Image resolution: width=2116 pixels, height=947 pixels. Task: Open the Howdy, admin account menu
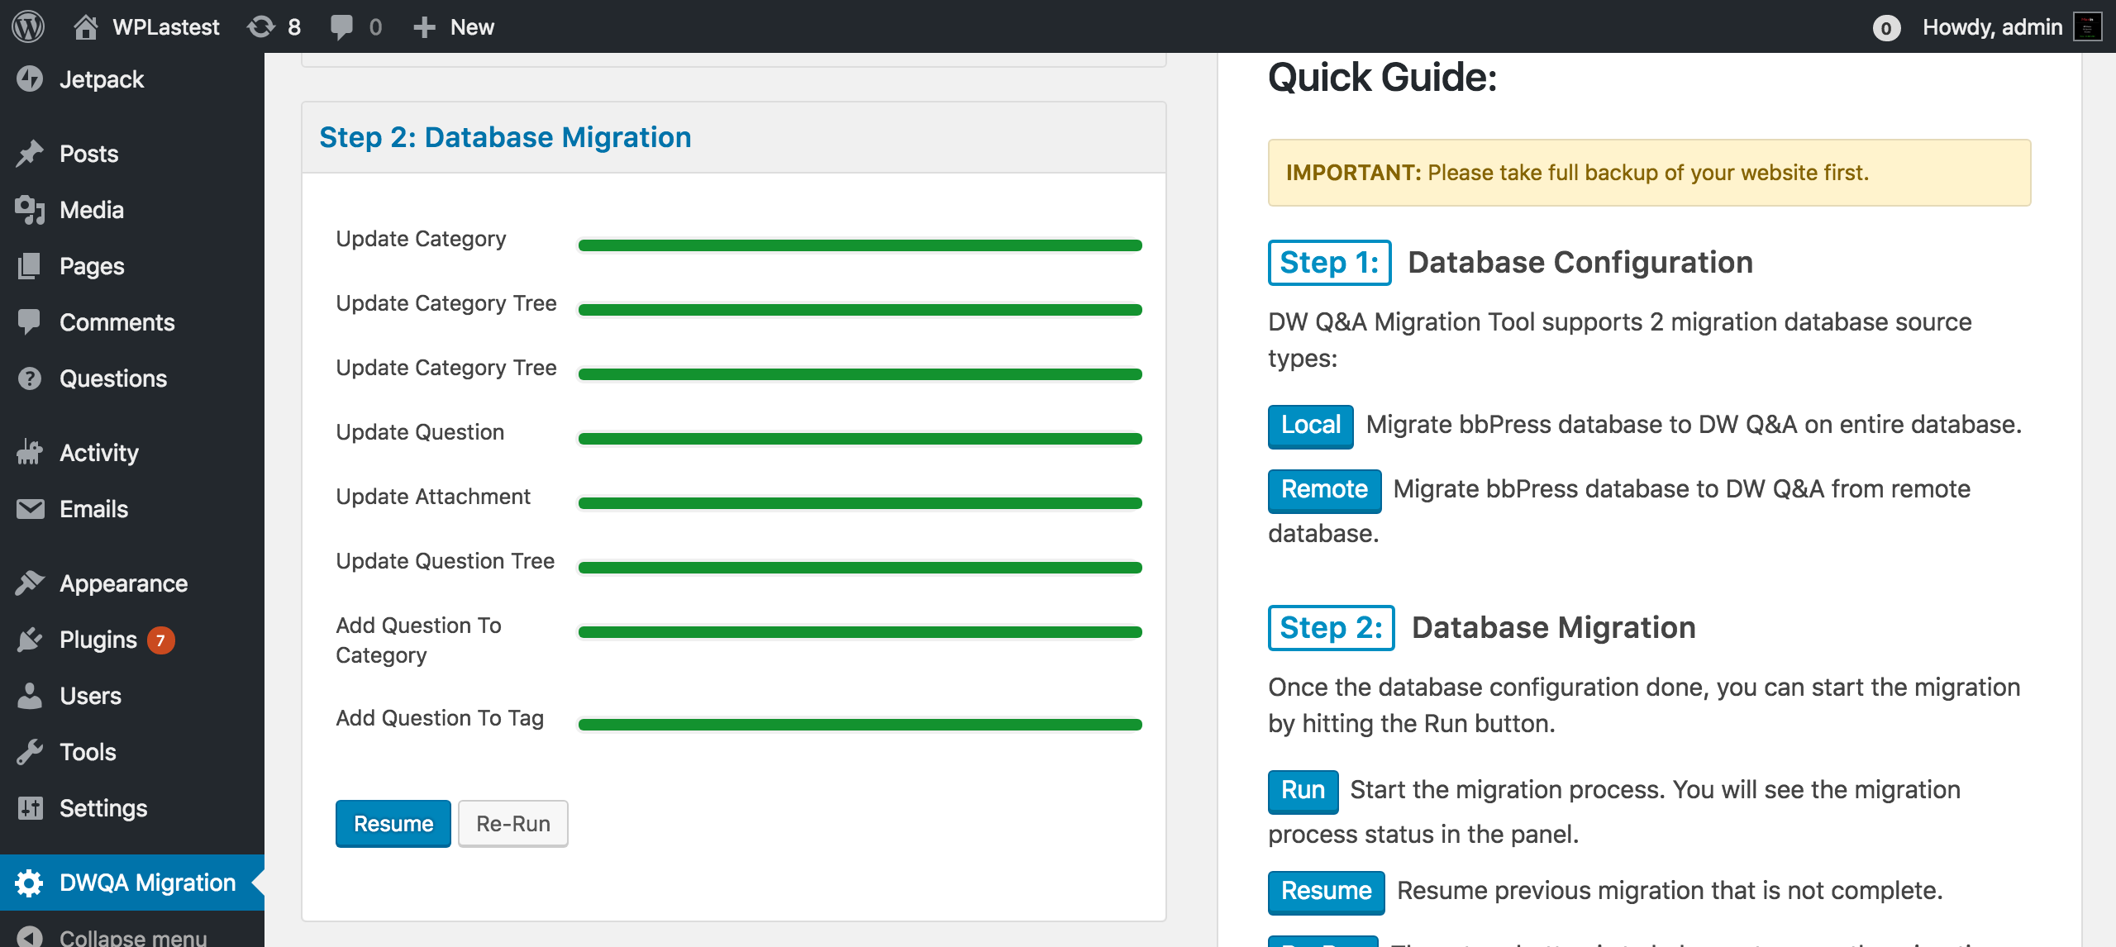pyautogui.click(x=2011, y=26)
